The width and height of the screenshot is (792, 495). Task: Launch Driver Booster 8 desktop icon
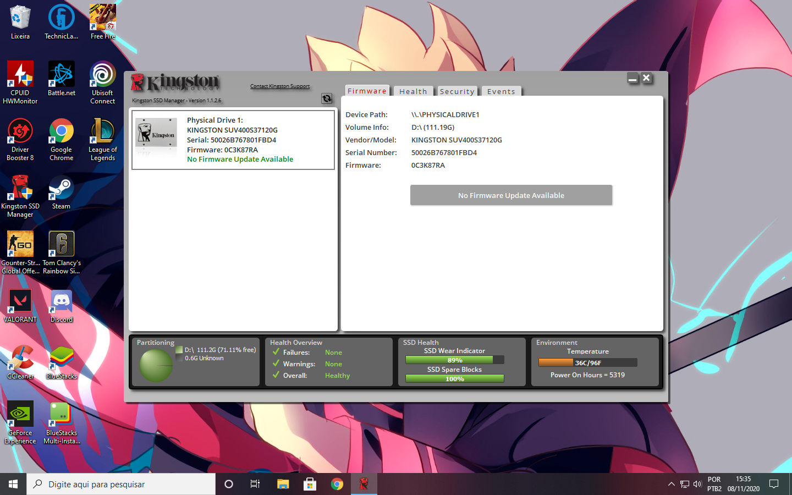20,139
